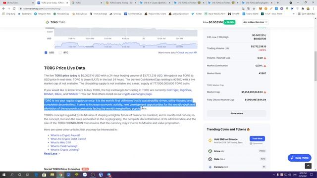Bookmark this page with the star icon
The width and height of the screenshot is (317, 178).
click(254, 9)
